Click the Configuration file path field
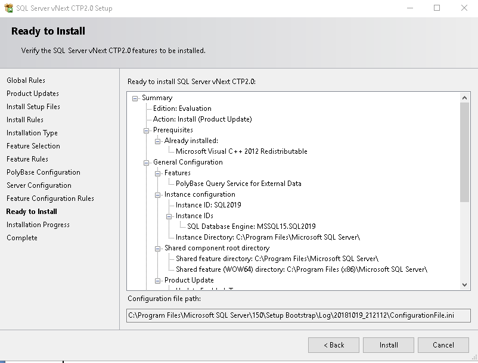 [299, 315]
